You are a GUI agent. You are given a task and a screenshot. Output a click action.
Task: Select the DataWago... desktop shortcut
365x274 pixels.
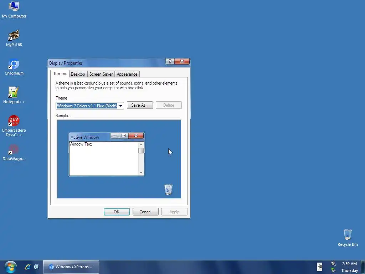pos(14,153)
